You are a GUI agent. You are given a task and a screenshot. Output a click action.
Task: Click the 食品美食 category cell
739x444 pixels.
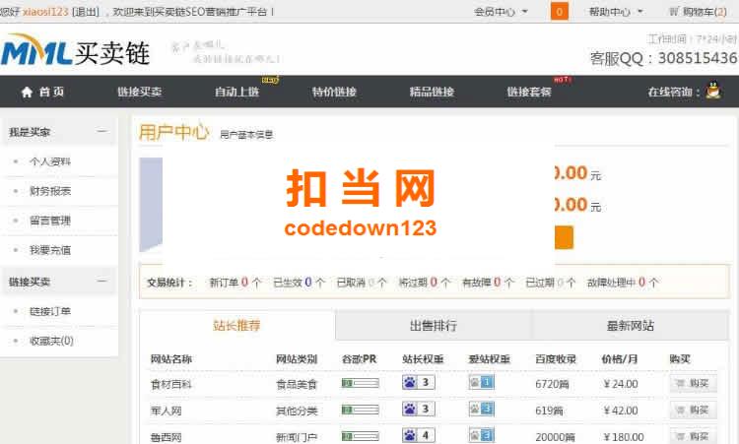(x=297, y=384)
